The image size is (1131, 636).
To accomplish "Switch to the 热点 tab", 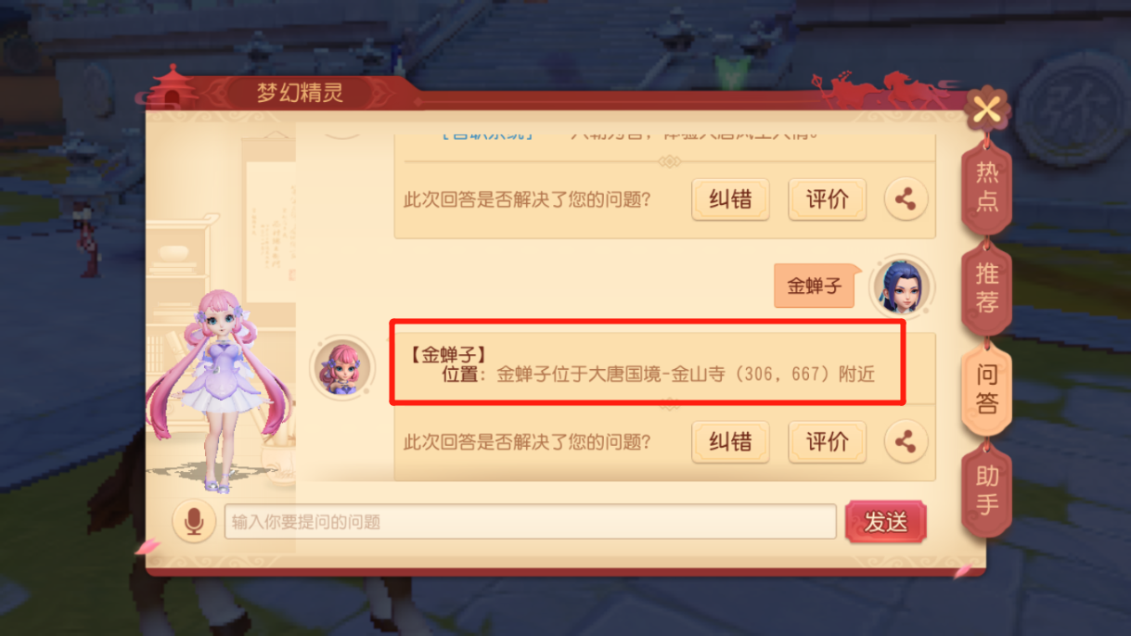I will 987,185.
